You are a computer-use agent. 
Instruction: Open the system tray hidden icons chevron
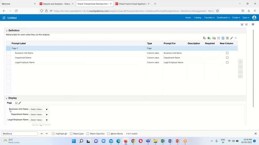click(212, 141)
